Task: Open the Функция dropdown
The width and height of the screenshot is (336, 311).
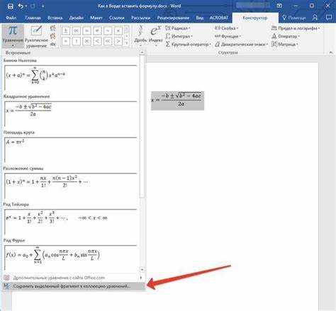Action: pos(228,36)
